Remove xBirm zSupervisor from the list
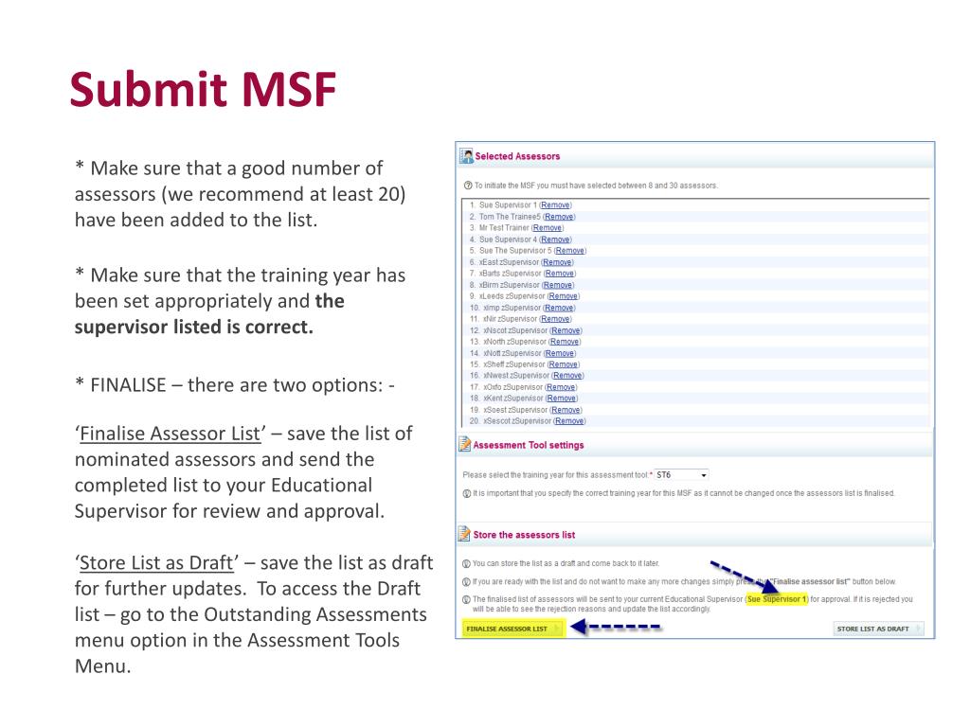Viewport: 970px width, 727px height. pos(558,285)
